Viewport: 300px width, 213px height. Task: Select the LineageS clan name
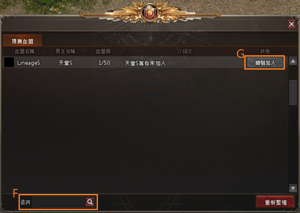click(29, 63)
